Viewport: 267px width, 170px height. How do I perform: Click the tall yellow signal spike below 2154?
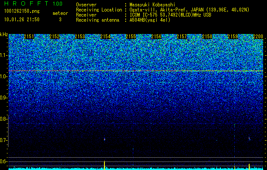104,165
